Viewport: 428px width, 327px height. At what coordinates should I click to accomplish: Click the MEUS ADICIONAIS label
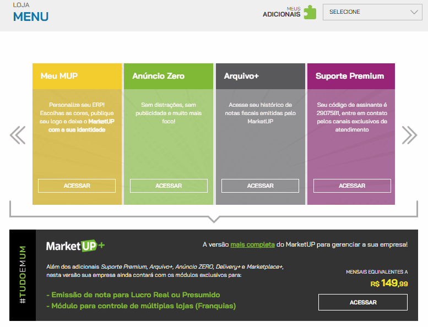(x=281, y=12)
